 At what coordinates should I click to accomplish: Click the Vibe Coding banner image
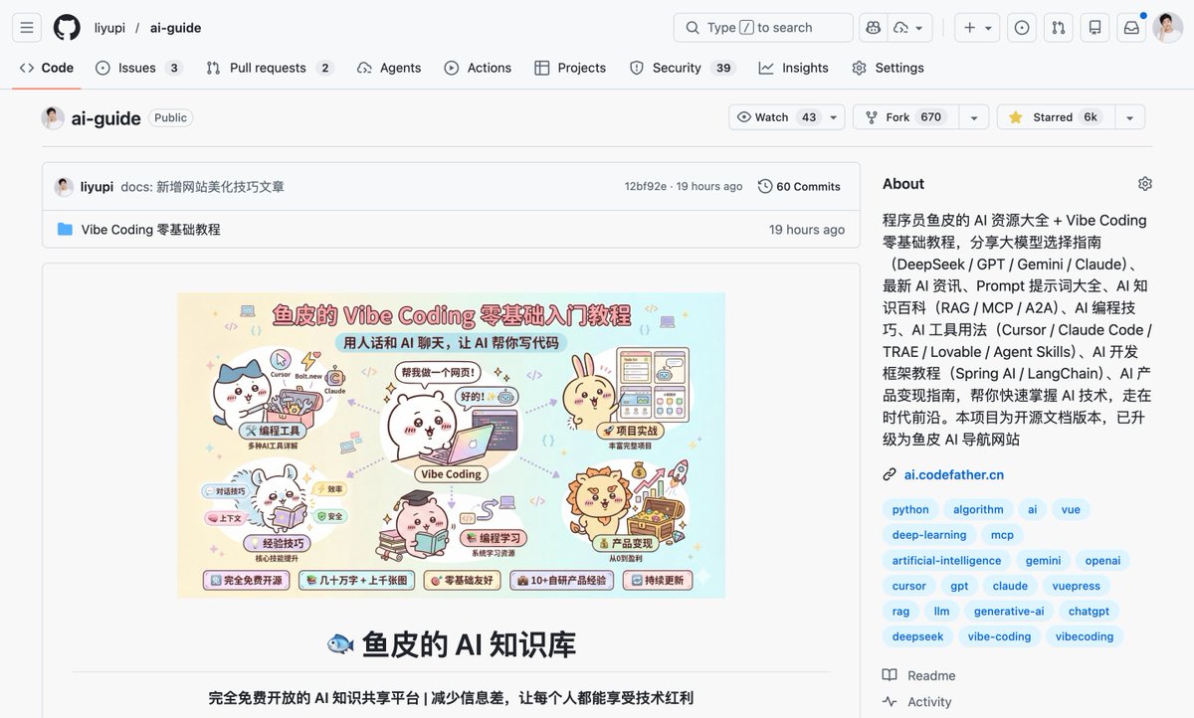point(451,445)
